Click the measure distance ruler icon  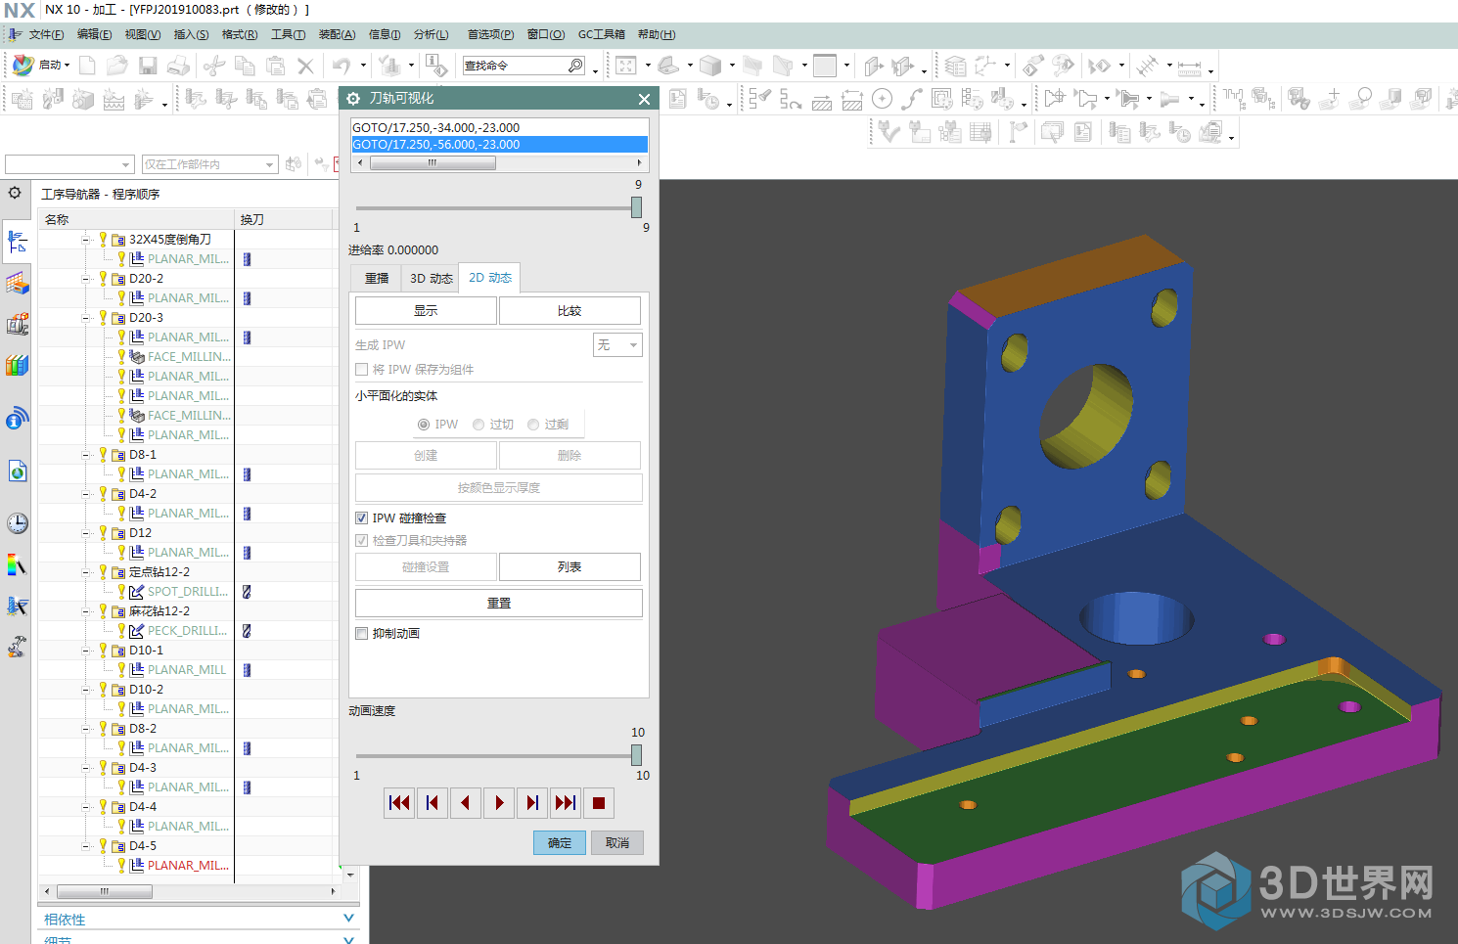tap(1189, 67)
